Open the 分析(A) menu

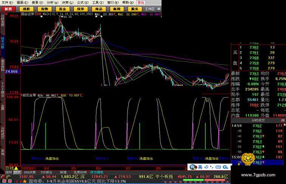pyautogui.click(x=52, y=3)
